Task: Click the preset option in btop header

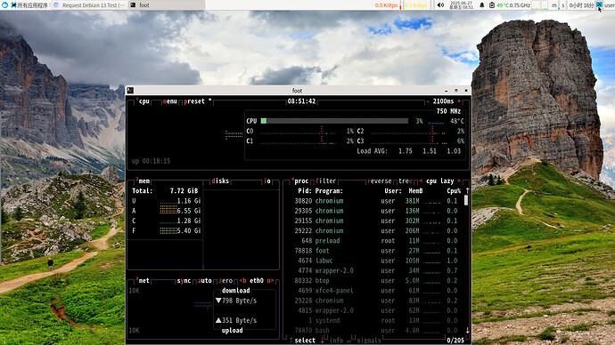Action: [x=194, y=101]
